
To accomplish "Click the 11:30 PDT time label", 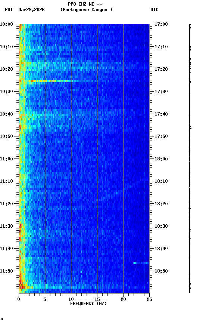I will click(6, 227).
